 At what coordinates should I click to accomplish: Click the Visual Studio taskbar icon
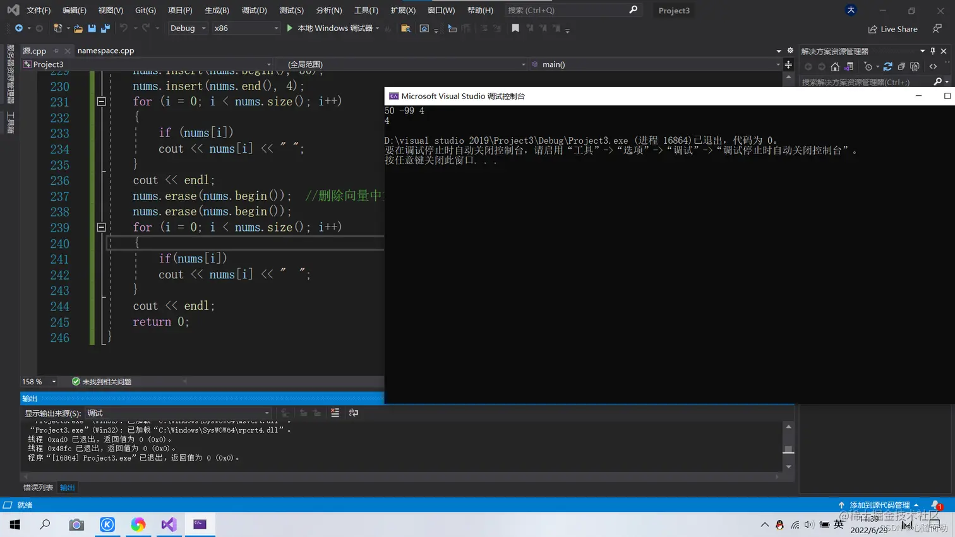(x=169, y=524)
